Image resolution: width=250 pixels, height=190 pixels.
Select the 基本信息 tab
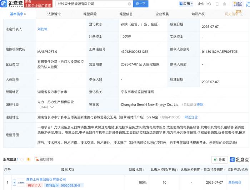point(18,14)
